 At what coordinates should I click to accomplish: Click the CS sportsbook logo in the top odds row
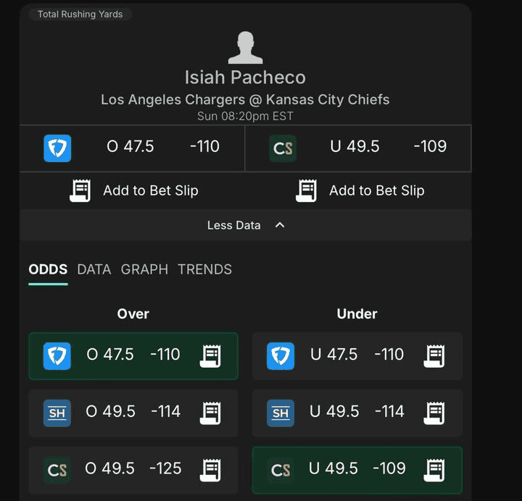tap(283, 148)
